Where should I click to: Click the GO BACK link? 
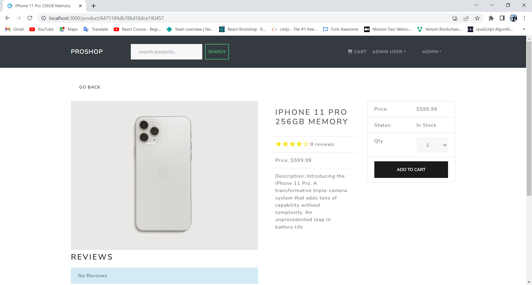(x=89, y=87)
